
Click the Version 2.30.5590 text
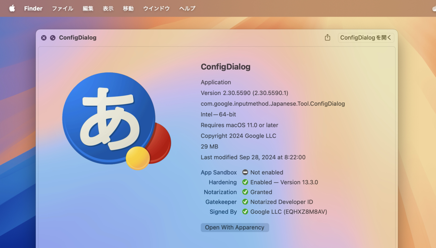(x=245, y=93)
